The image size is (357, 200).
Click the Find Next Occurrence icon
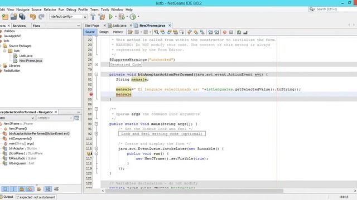(169, 32)
